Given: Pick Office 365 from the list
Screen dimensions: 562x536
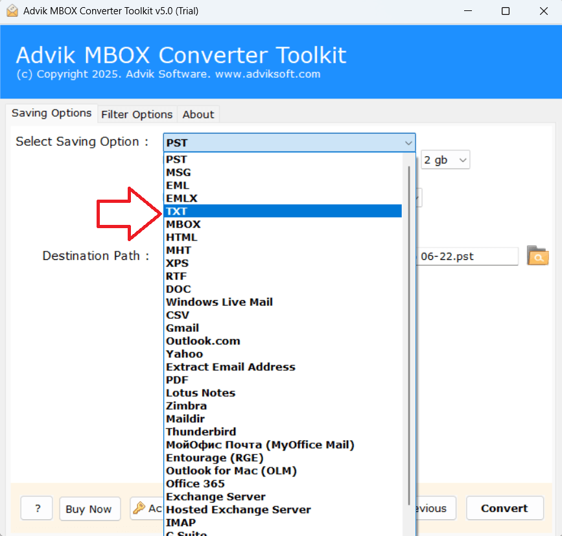Looking at the screenshot, I should (x=283, y=484).
